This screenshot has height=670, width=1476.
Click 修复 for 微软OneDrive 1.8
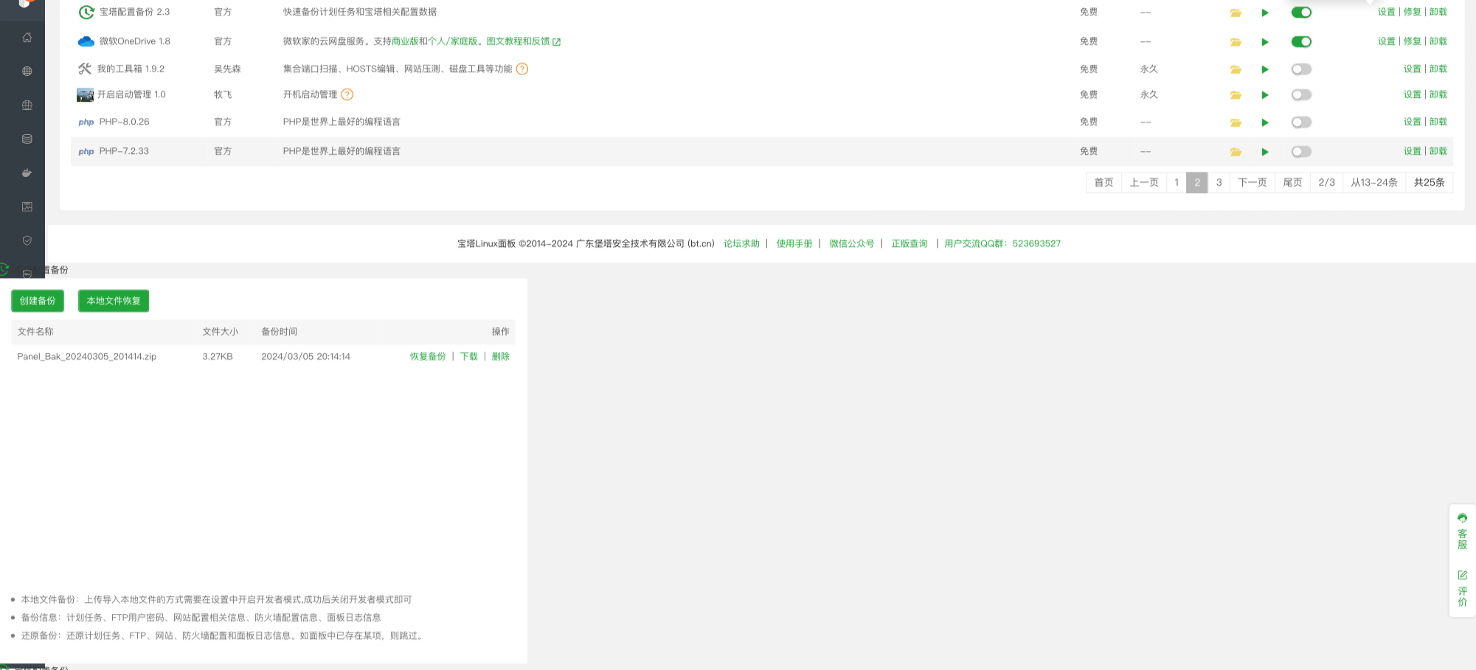[1412, 42]
